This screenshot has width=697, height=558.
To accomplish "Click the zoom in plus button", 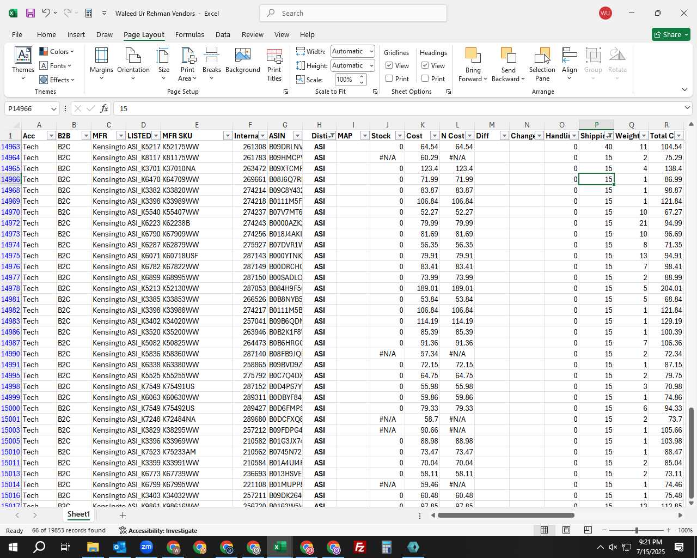I will pos(668,530).
